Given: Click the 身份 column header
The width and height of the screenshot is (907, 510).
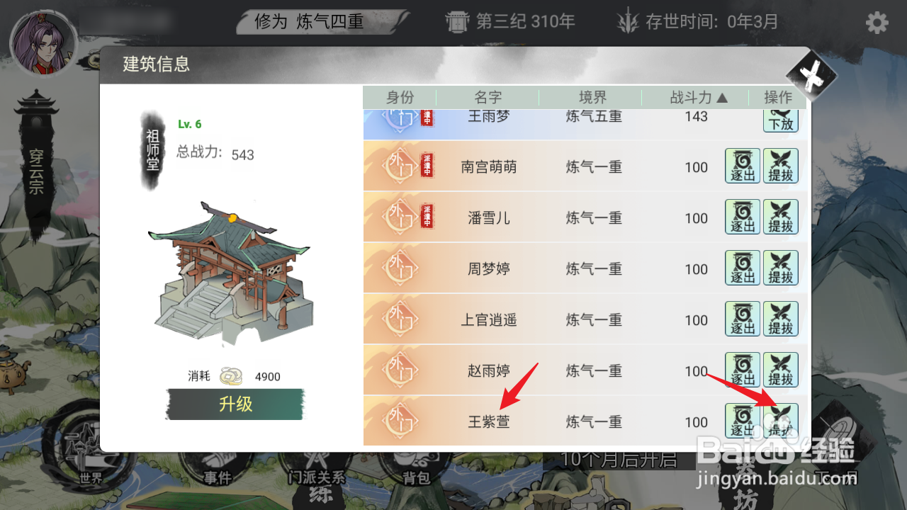Looking at the screenshot, I should (x=400, y=98).
